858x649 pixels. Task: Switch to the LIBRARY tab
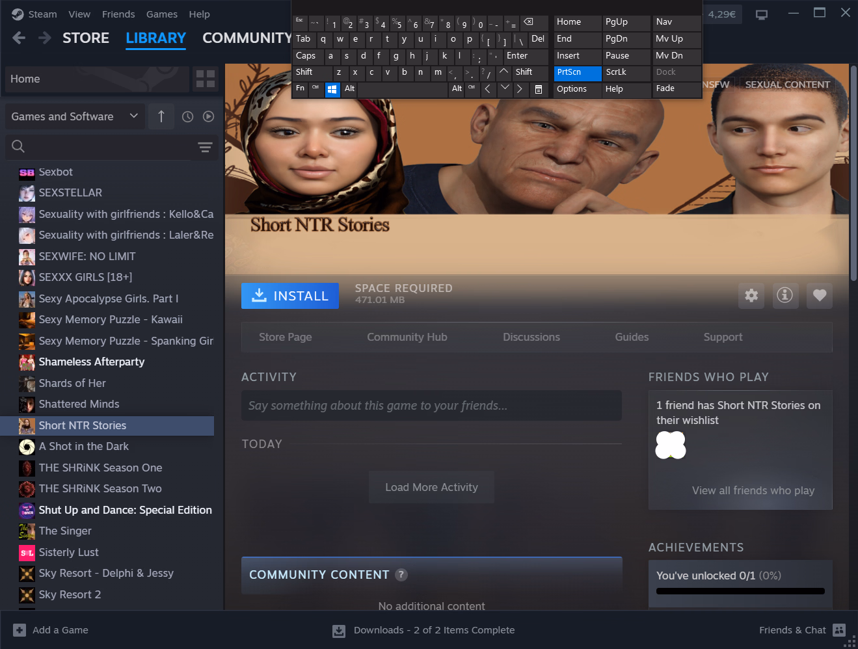point(155,38)
